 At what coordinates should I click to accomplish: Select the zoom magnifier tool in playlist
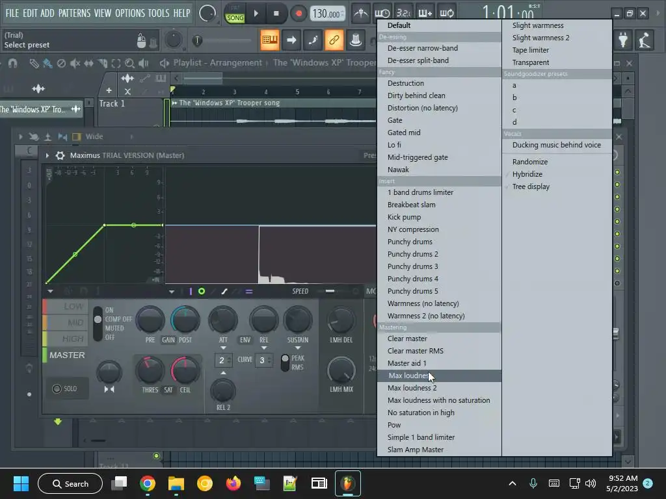click(x=130, y=64)
